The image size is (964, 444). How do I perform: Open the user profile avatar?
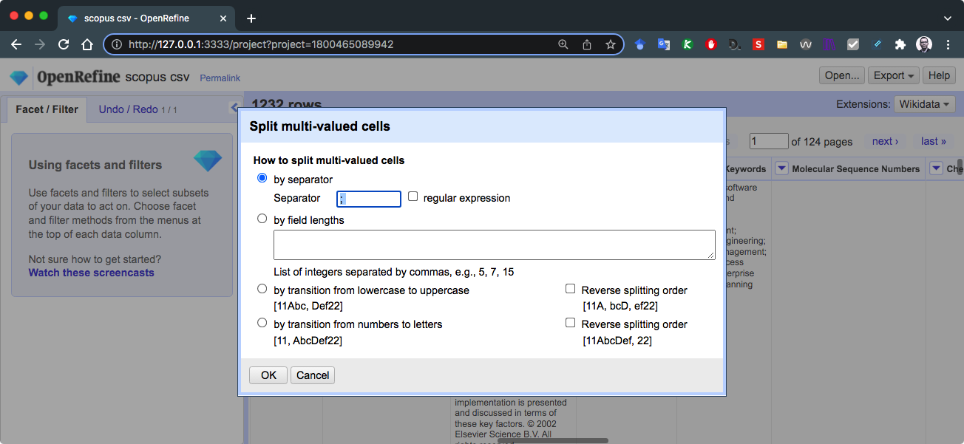[x=924, y=44]
